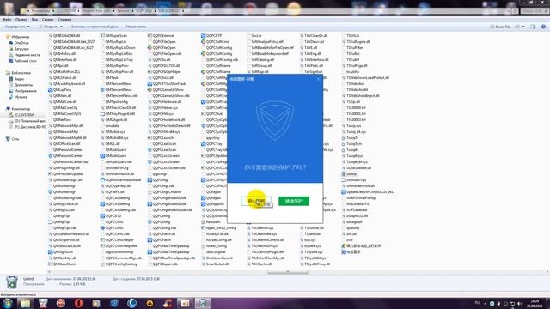
Task: Select the (C:) SYSTEM drive
Action: 23,115
